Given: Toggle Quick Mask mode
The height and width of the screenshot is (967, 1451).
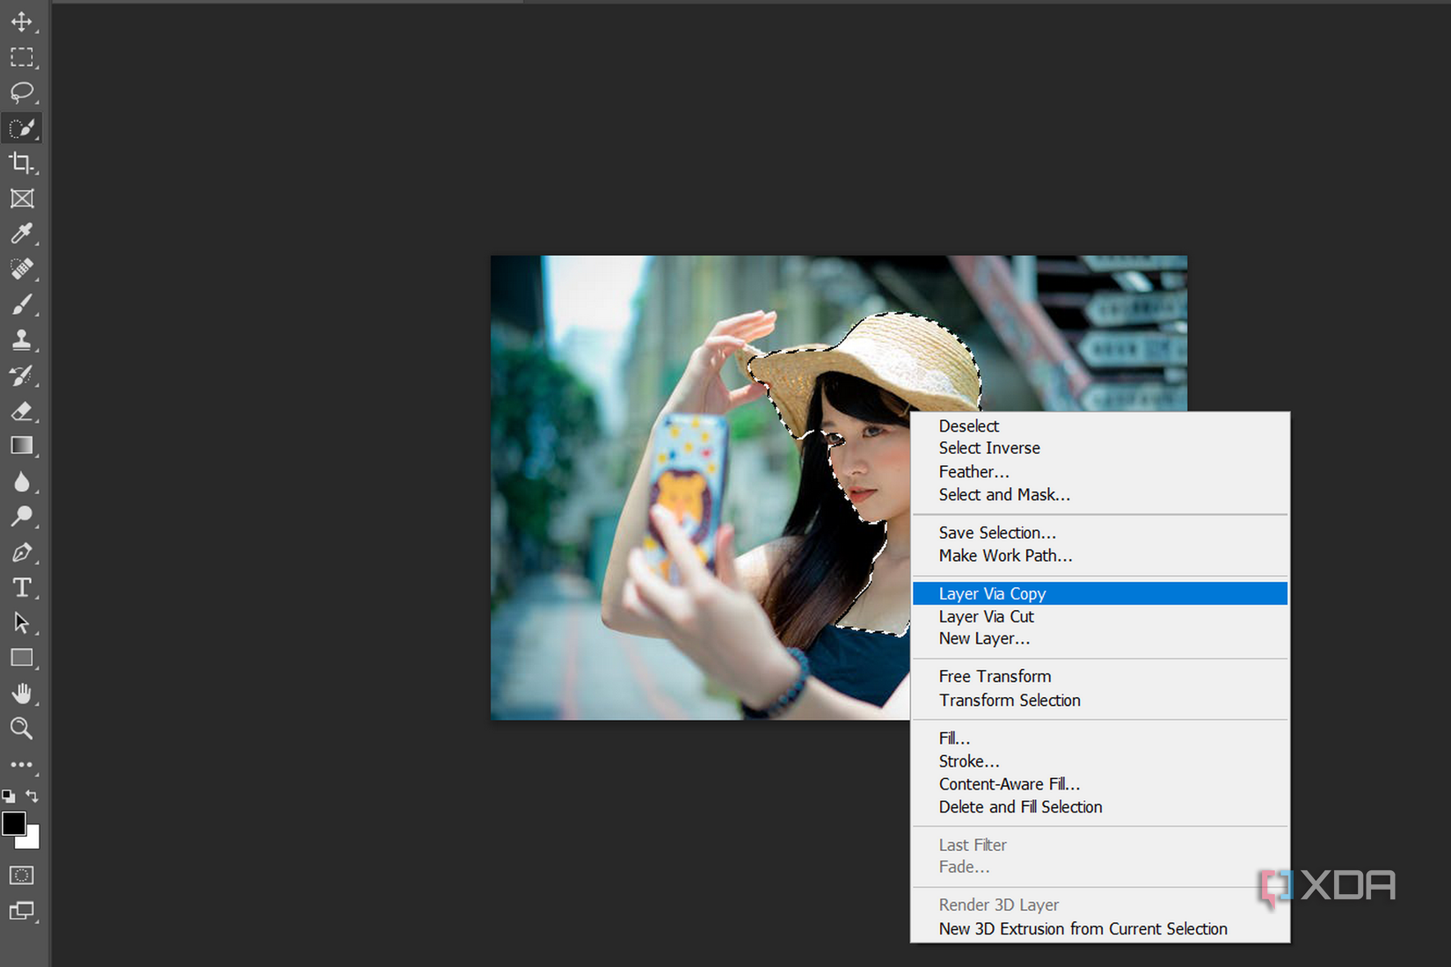Looking at the screenshot, I should coord(22,876).
